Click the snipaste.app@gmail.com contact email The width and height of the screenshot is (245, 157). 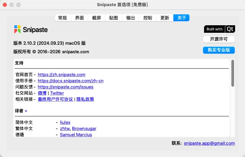click(x=209, y=143)
